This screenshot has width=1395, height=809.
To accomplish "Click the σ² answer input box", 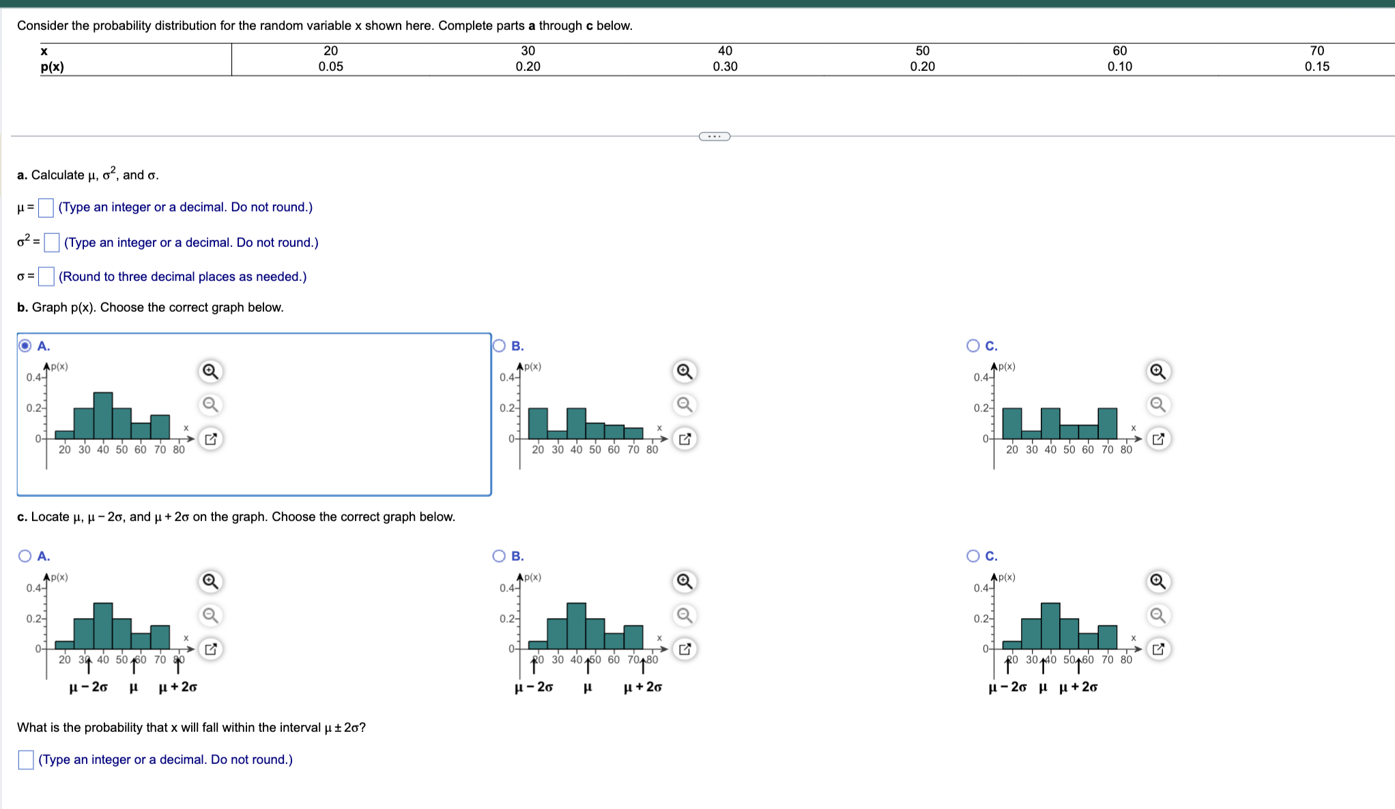I will 51,242.
